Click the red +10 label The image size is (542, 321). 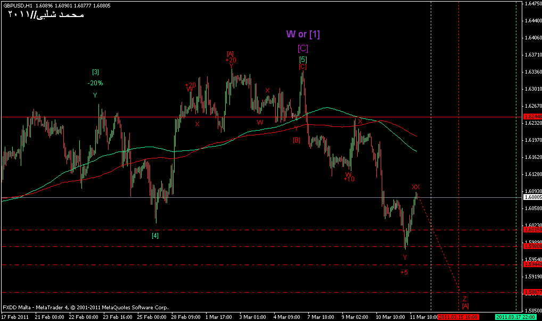pyautogui.click(x=349, y=179)
